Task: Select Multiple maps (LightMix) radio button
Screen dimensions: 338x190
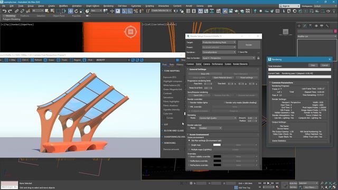Action: pyautogui.click(x=189, y=149)
